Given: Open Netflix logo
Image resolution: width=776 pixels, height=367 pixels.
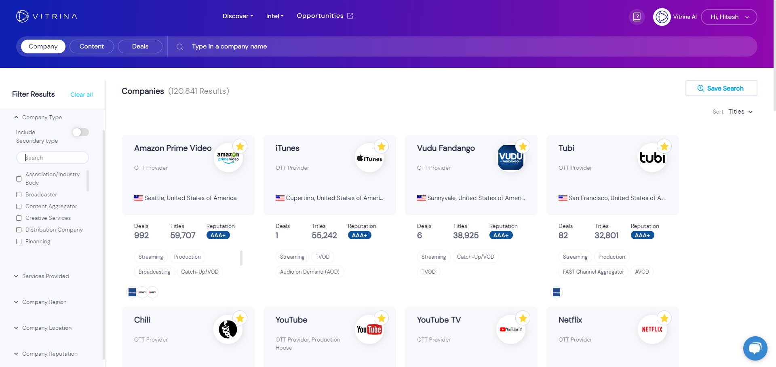Looking at the screenshot, I should point(652,329).
